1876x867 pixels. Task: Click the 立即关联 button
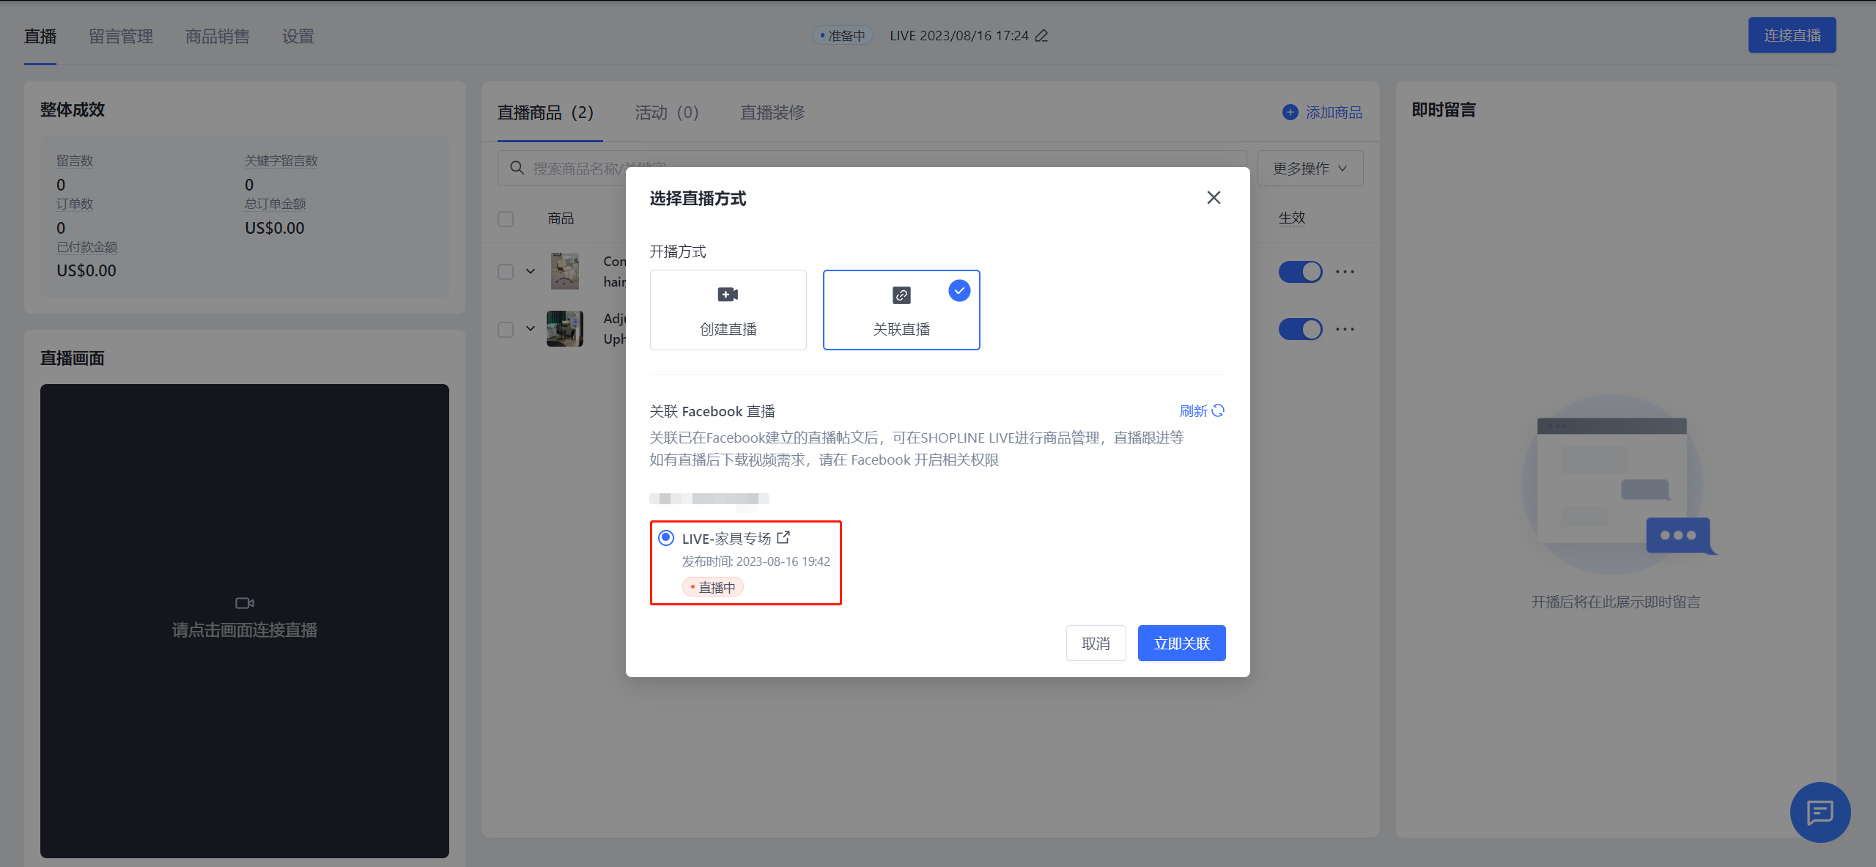(x=1181, y=643)
